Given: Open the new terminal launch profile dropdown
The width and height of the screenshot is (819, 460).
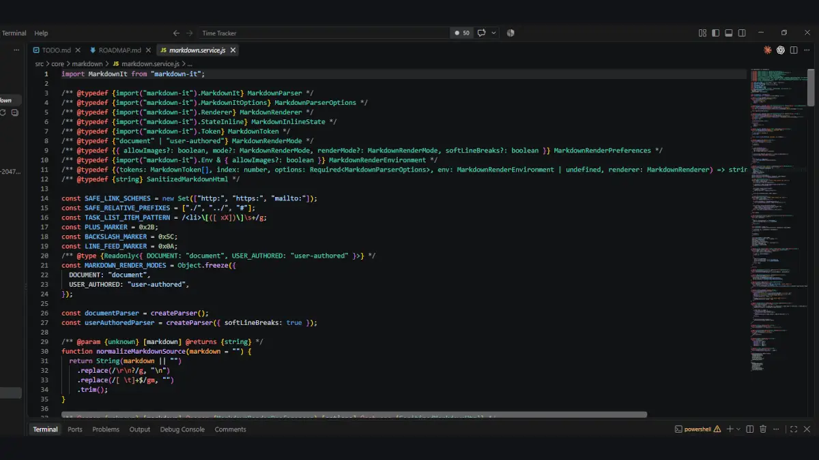Looking at the screenshot, I should click(738, 429).
